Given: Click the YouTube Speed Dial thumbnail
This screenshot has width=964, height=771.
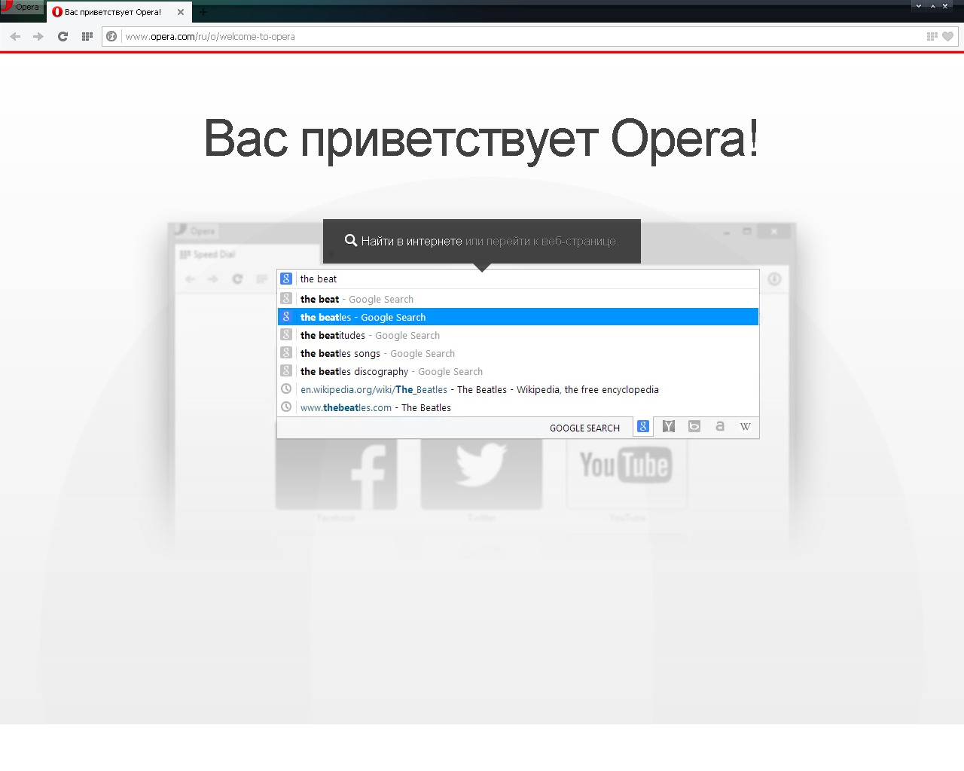Looking at the screenshot, I should point(627,474).
